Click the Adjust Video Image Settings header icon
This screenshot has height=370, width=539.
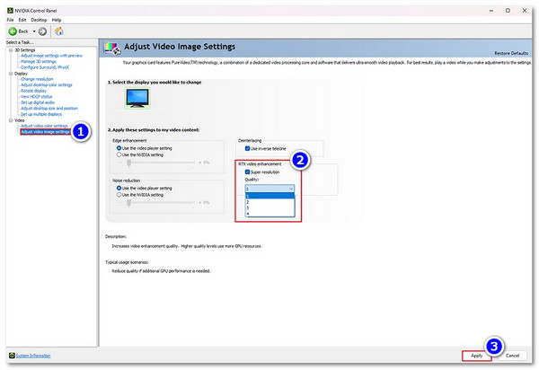coord(113,48)
